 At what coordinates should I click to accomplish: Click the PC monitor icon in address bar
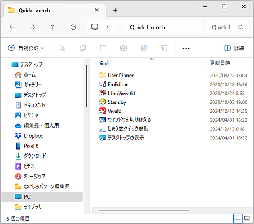[x=95, y=27]
